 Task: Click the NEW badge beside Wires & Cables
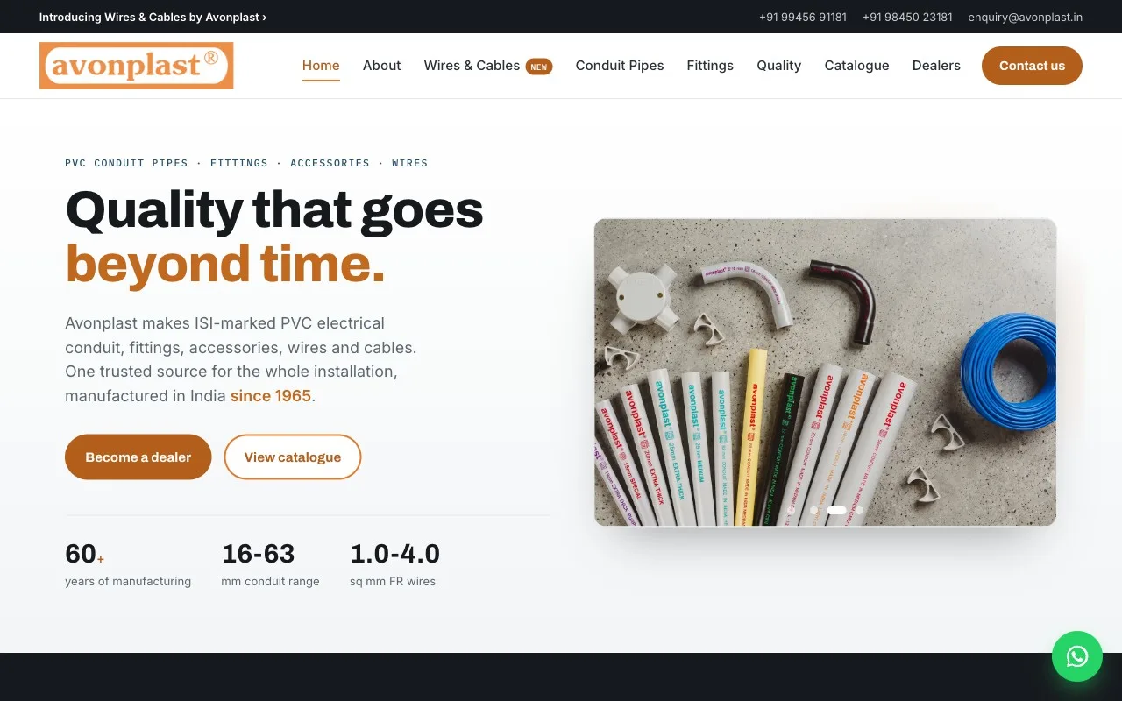coord(539,67)
